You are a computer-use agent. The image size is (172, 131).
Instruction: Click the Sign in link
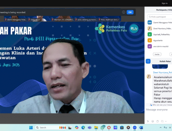164,3
